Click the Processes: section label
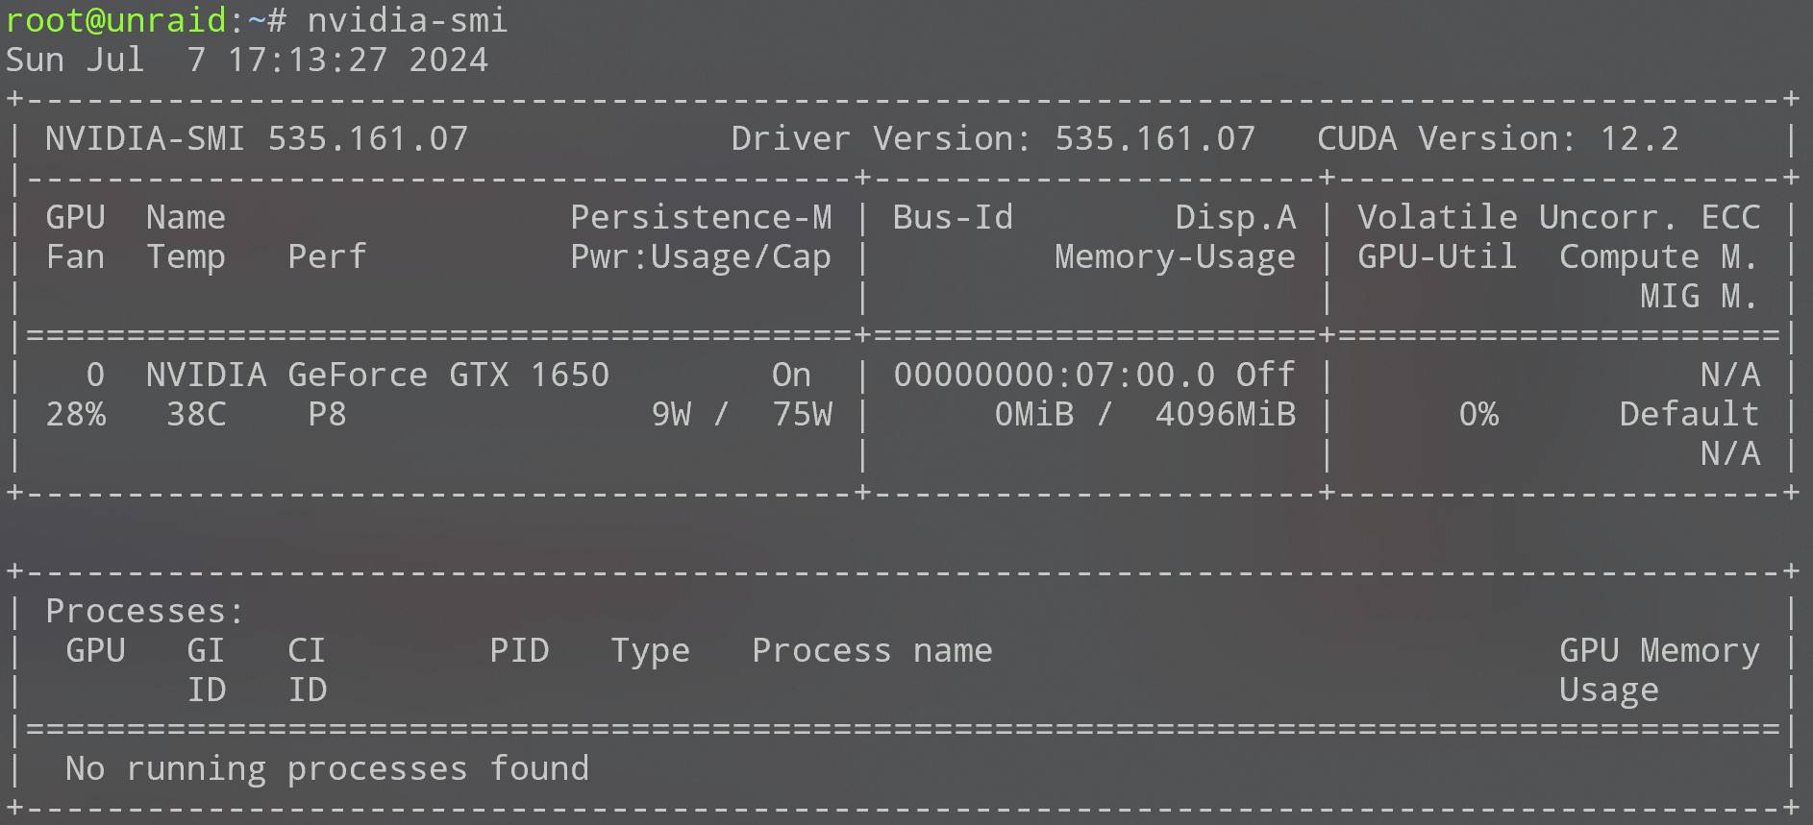 pos(145,611)
